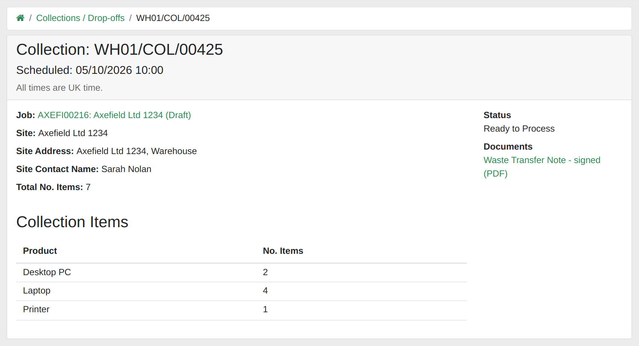The height and width of the screenshot is (346, 639).
Task: Click Site Contact Name Sarah Nolan
Action: pyautogui.click(x=84, y=169)
